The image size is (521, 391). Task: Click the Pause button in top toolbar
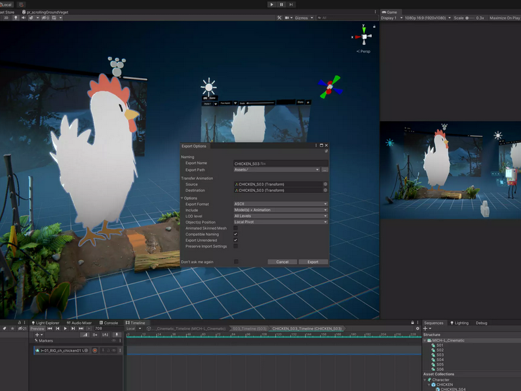pos(281,5)
